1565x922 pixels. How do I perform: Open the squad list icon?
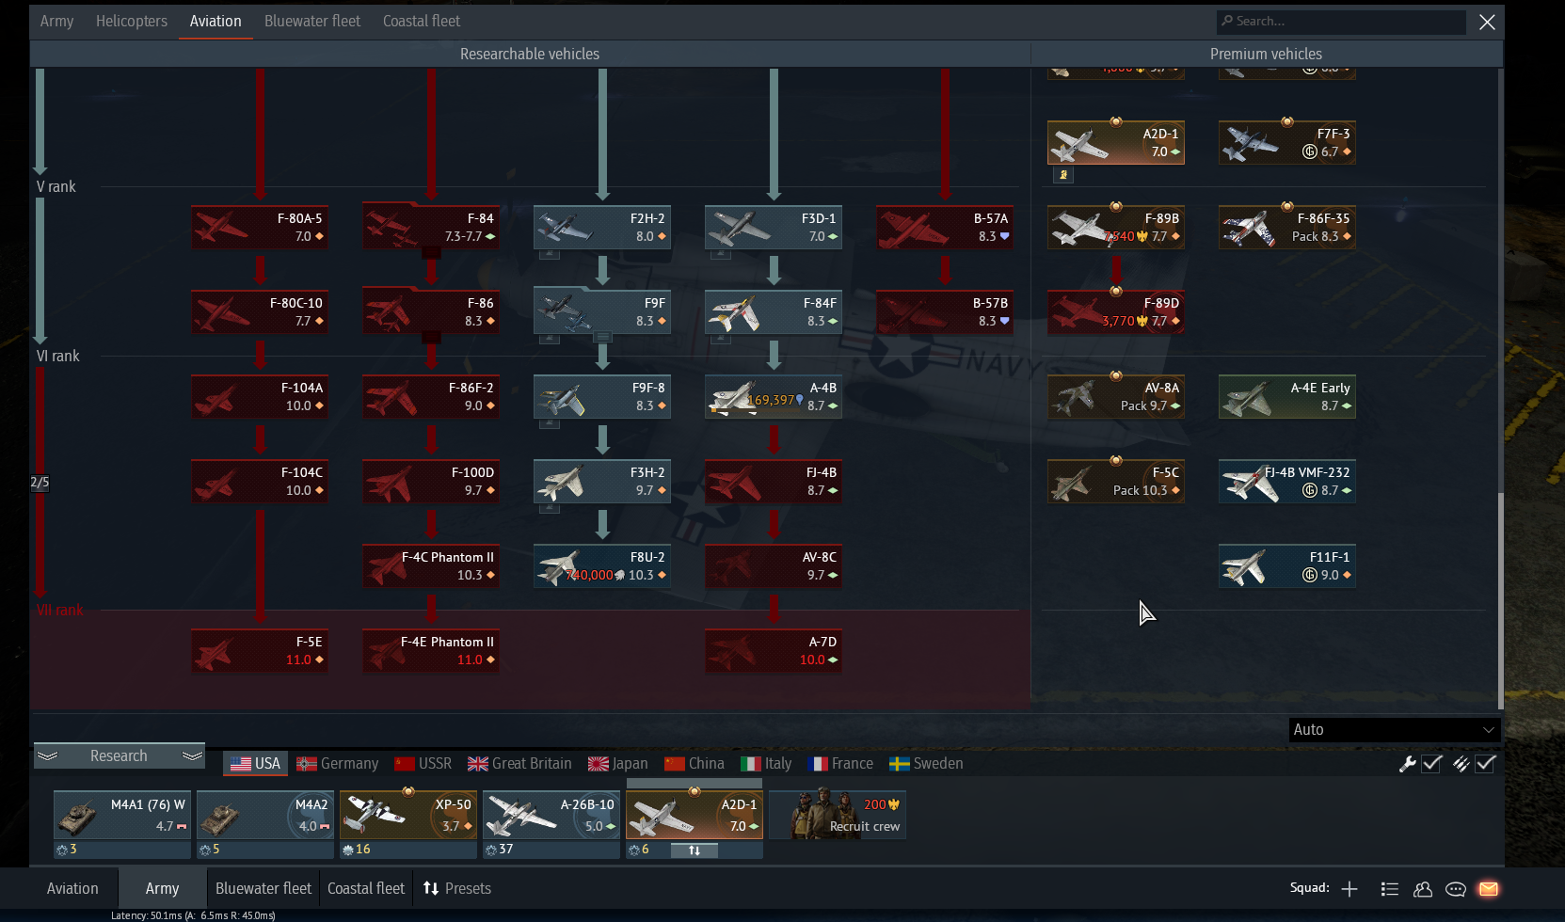(x=1389, y=889)
